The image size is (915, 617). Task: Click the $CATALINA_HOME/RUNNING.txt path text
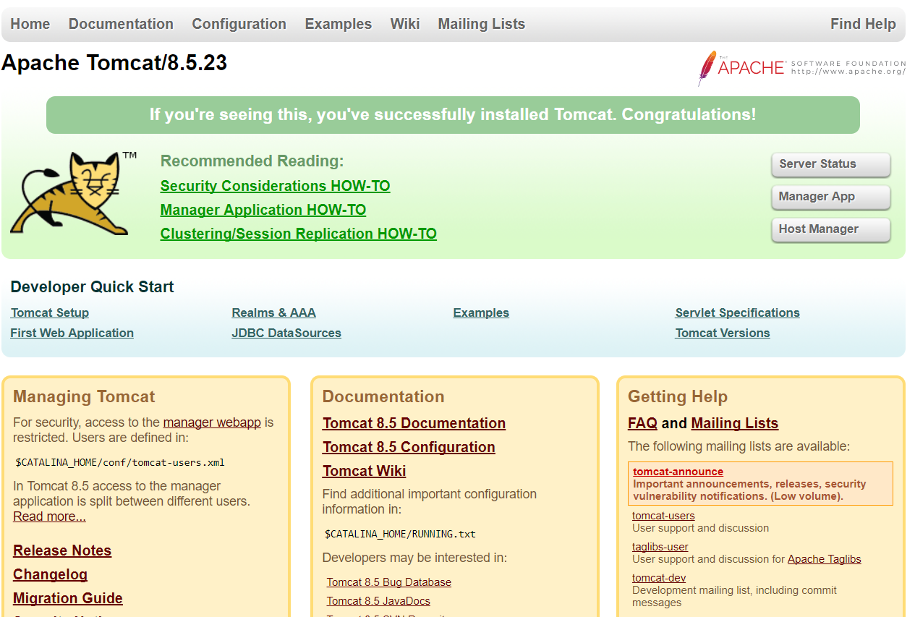(400, 535)
